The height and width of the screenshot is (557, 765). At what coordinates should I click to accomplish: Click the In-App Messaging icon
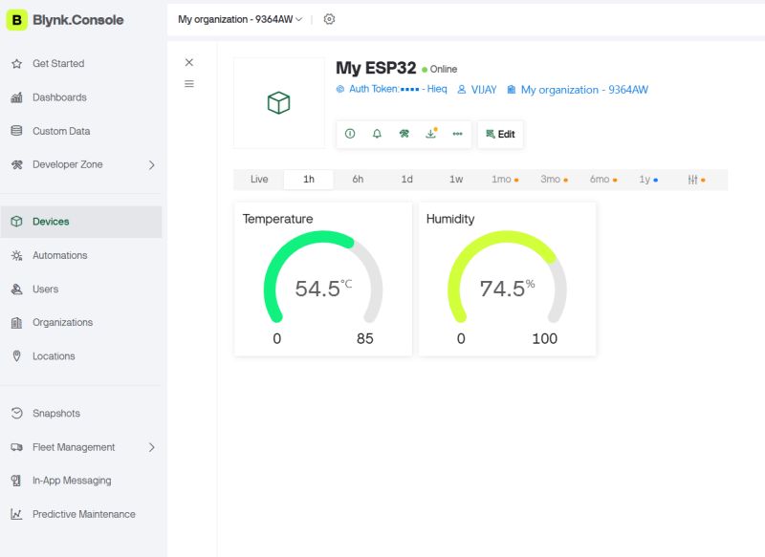point(16,481)
